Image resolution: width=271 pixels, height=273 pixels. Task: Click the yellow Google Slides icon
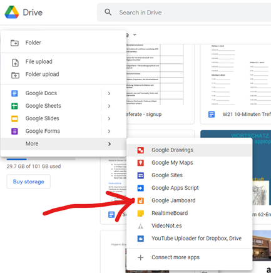click(14, 119)
